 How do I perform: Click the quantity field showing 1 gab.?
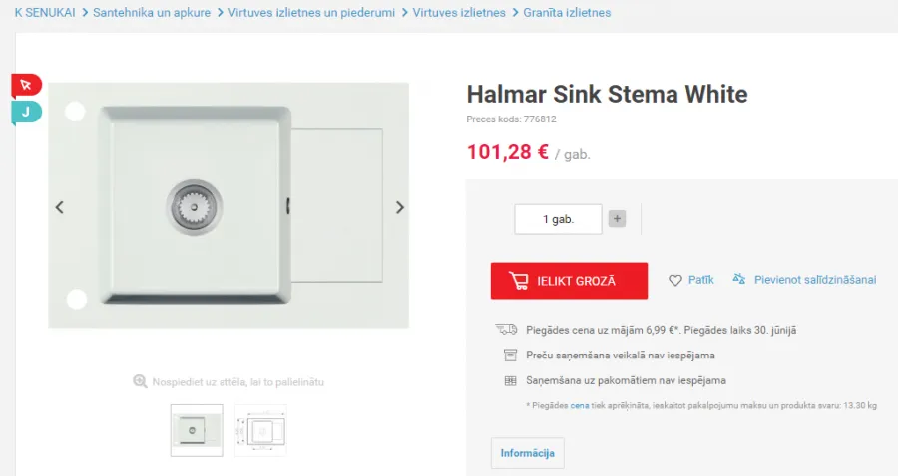[559, 219]
